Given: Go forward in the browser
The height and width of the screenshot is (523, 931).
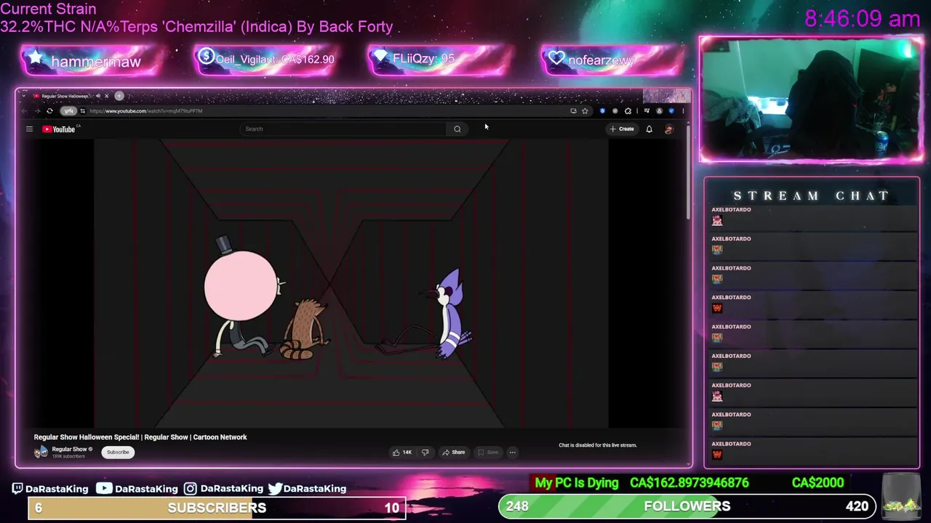Looking at the screenshot, I should point(37,111).
